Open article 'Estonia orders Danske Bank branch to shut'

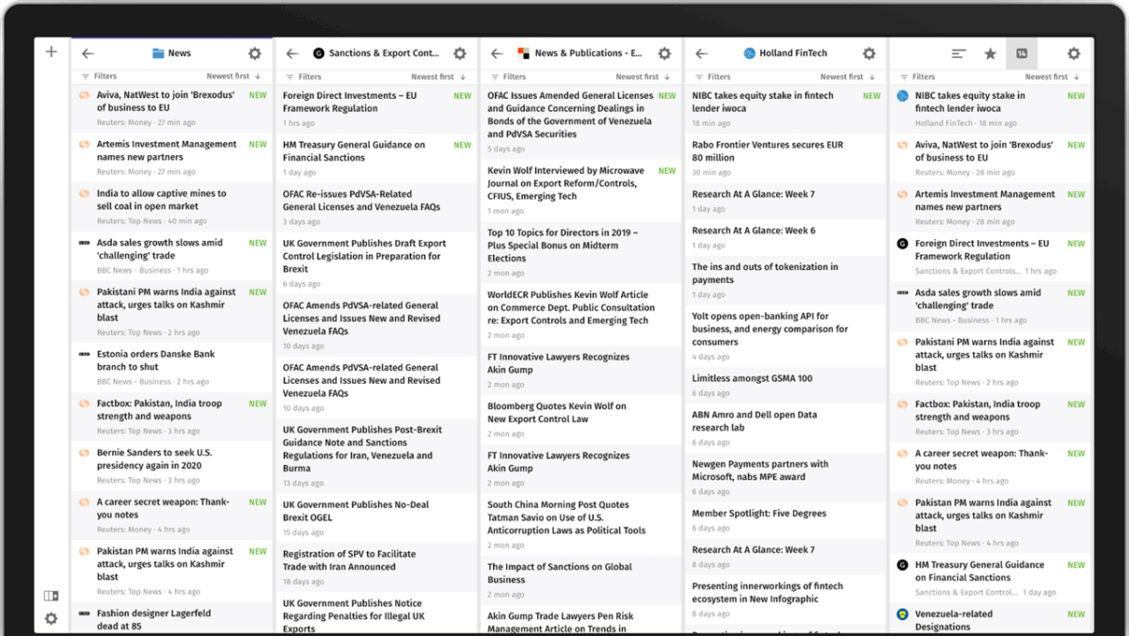[x=155, y=360]
